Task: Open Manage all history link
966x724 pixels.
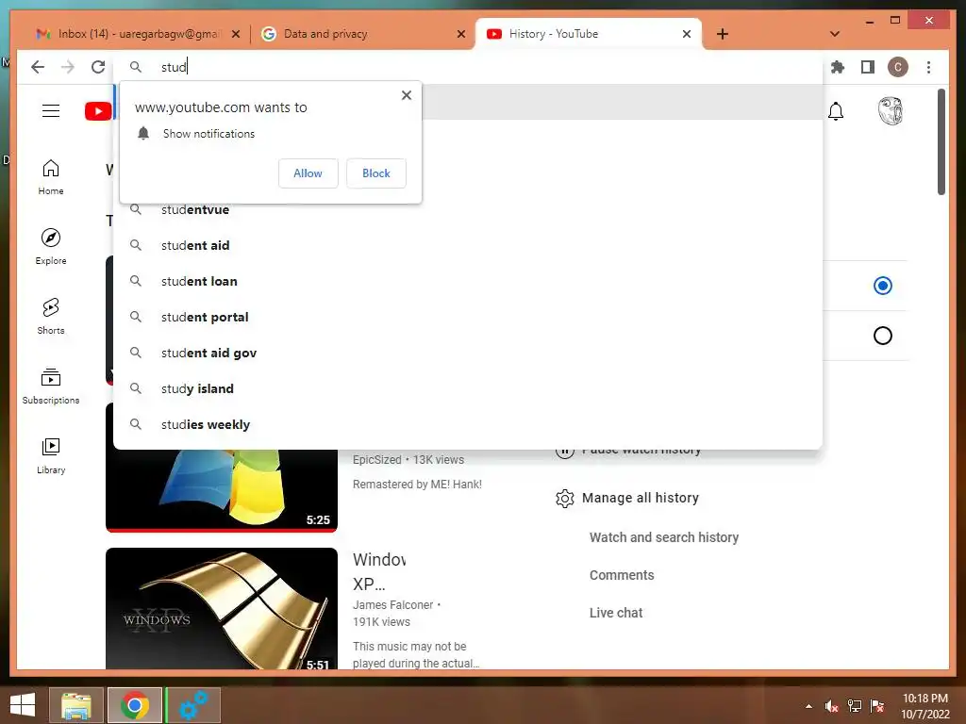Action: (641, 498)
